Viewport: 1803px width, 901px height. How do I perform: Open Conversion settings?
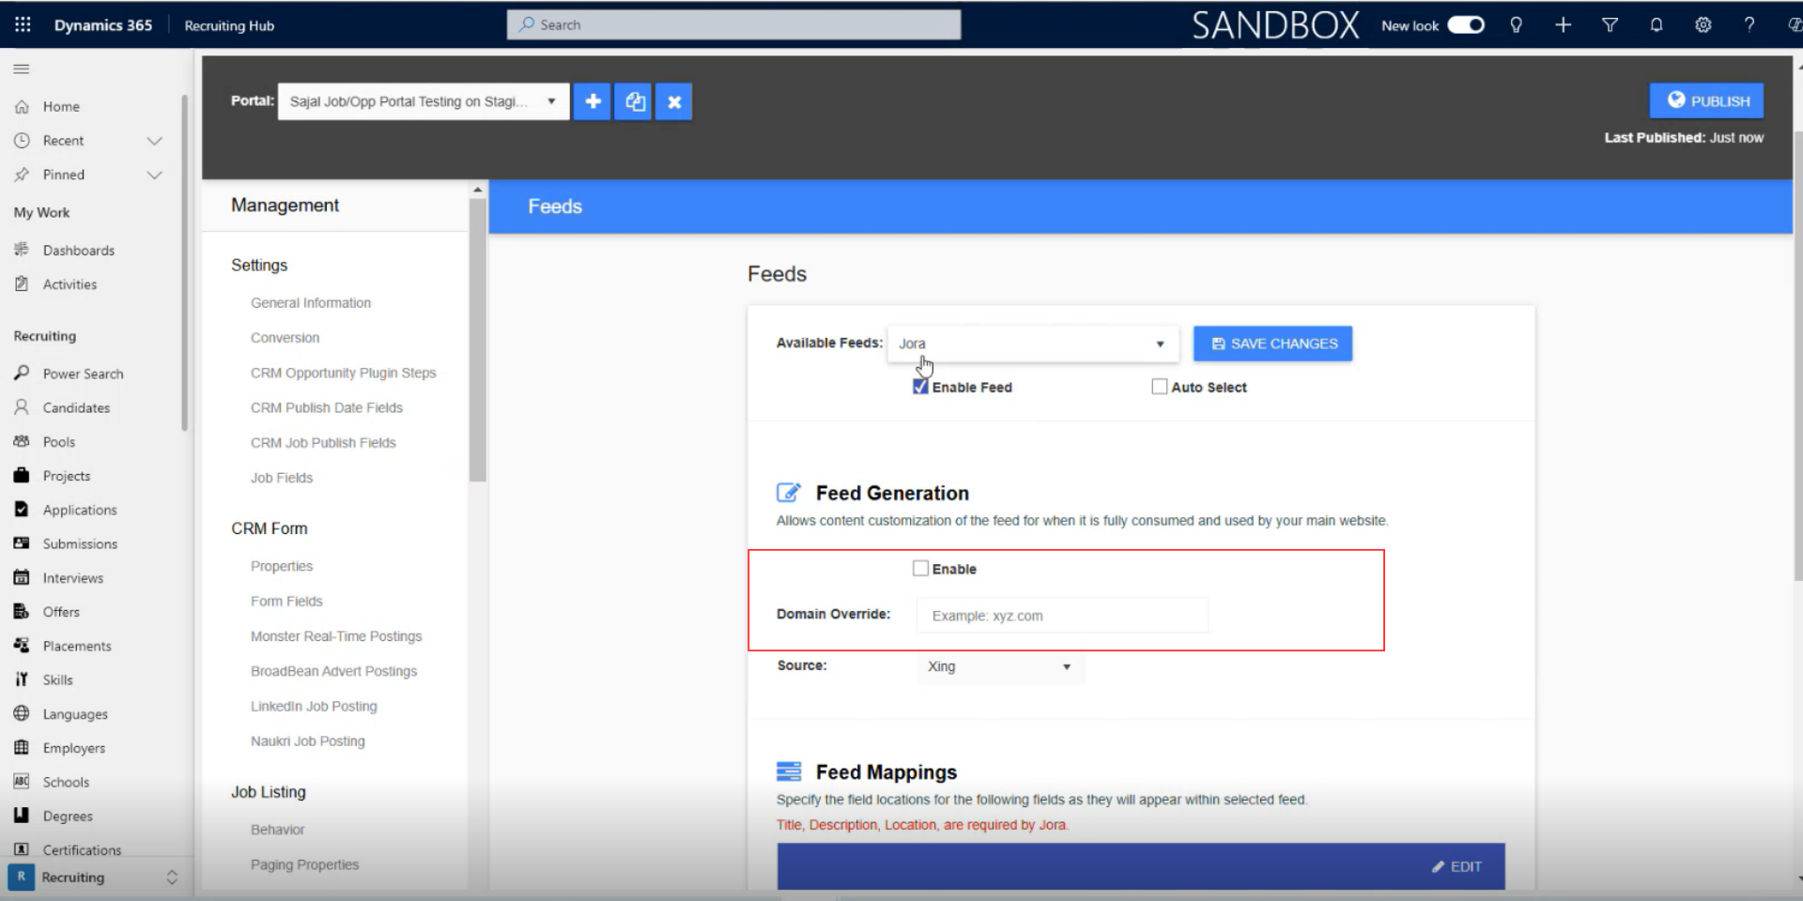coord(285,338)
